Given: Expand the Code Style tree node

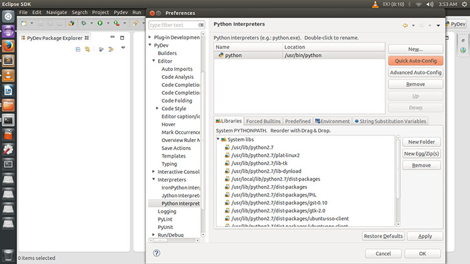Looking at the screenshot, I should (x=157, y=108).
